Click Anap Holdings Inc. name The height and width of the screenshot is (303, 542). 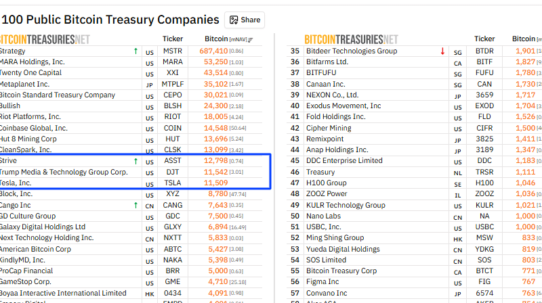(x=337, y=149)
